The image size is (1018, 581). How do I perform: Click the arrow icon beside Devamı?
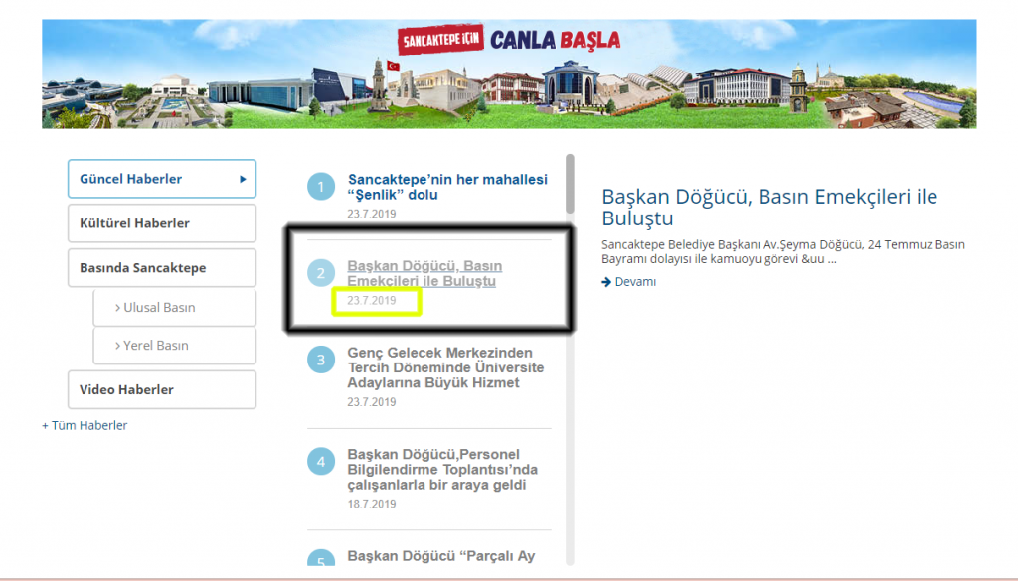coord(606,282)
